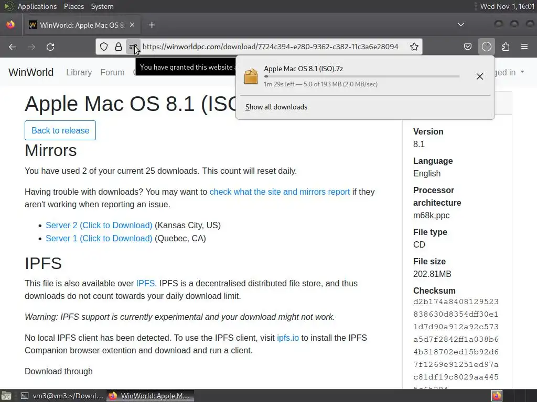Click the Firefox icon left of tabs

(x=10, y=25)
